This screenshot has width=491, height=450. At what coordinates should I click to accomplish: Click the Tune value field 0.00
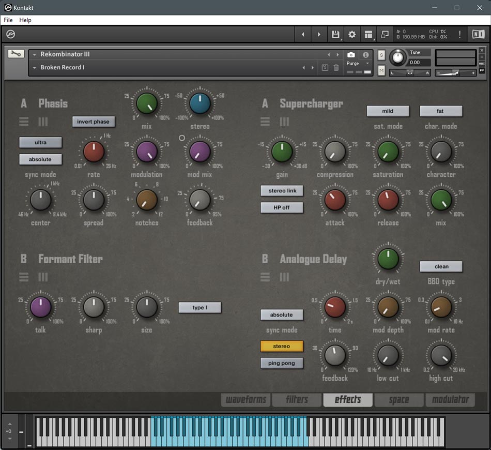[x=419, y=63]
